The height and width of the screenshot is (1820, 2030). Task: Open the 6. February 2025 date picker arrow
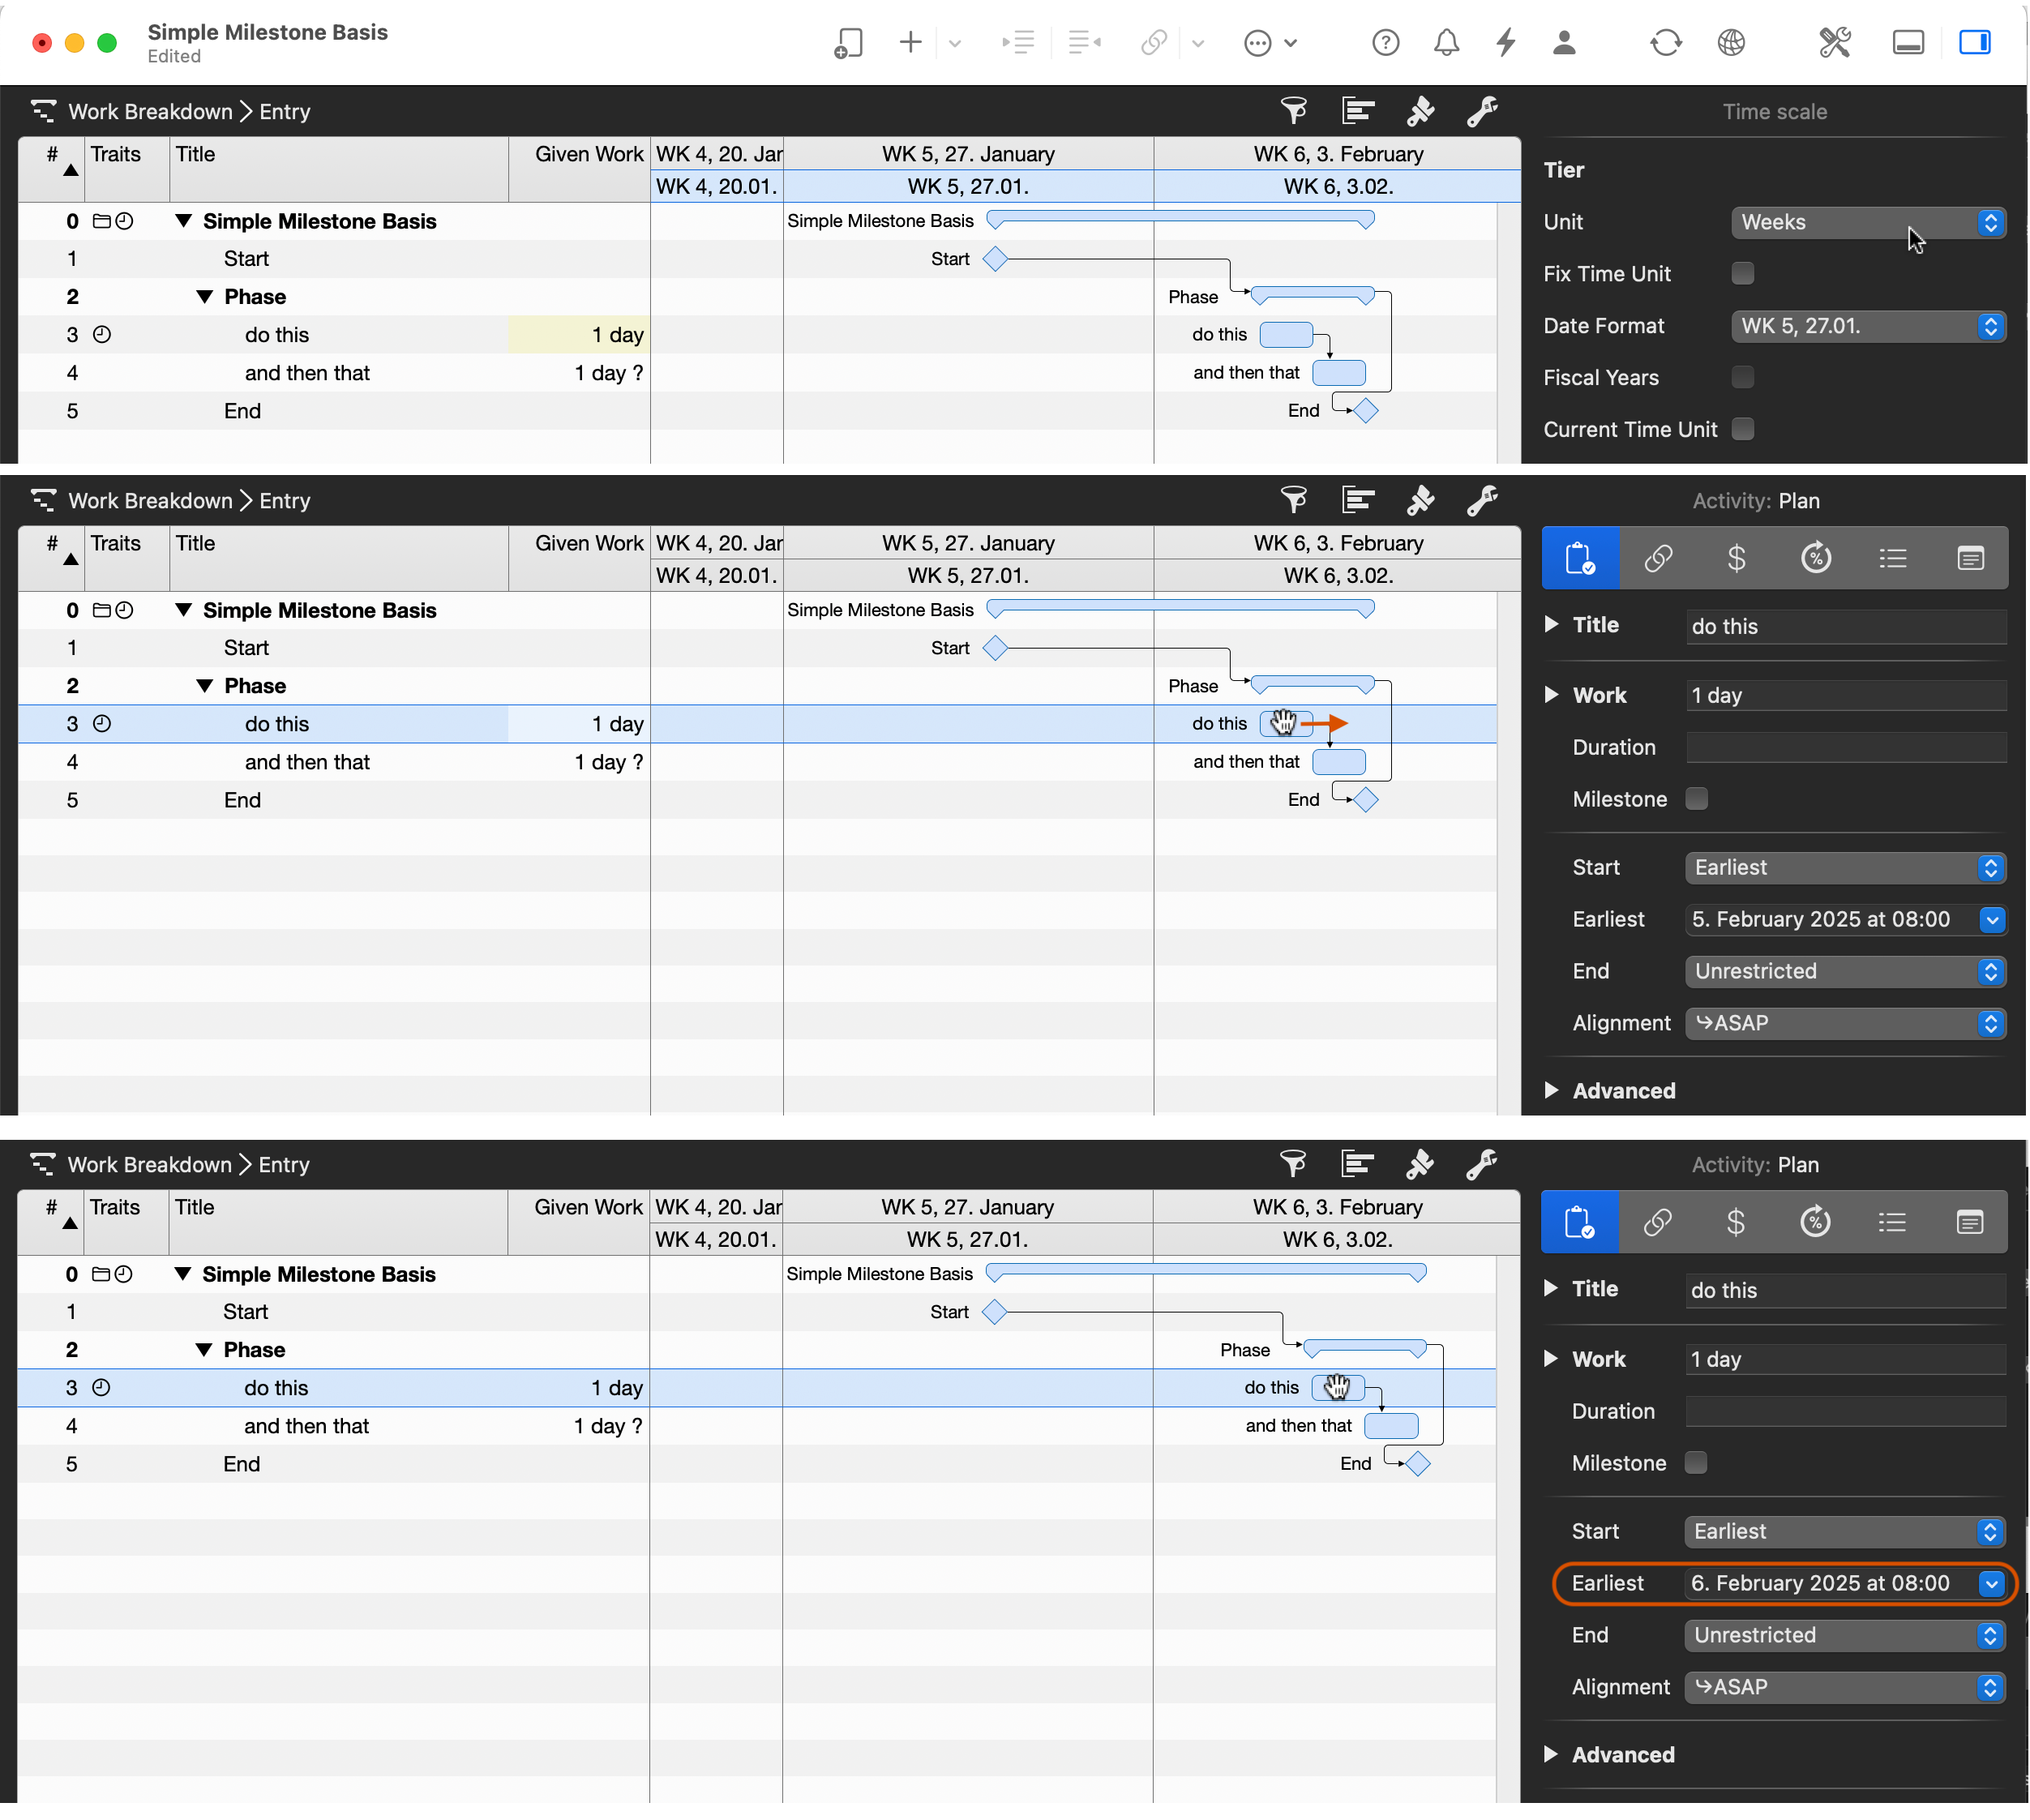click(x=1990, y=1584)
